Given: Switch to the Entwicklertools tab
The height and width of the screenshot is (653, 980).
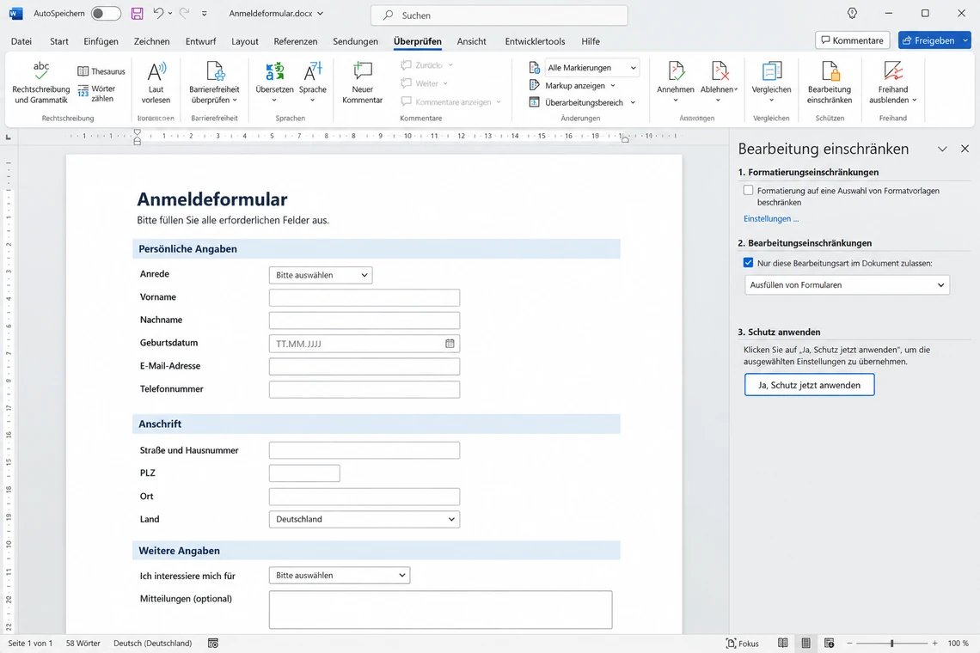Looking at the screenshot, I should [535, 41].
